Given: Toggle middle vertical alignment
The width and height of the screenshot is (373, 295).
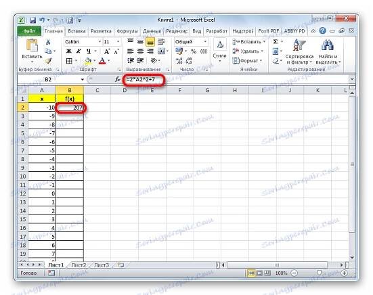Looking at the screenshot, I should [x=140, y=42].
